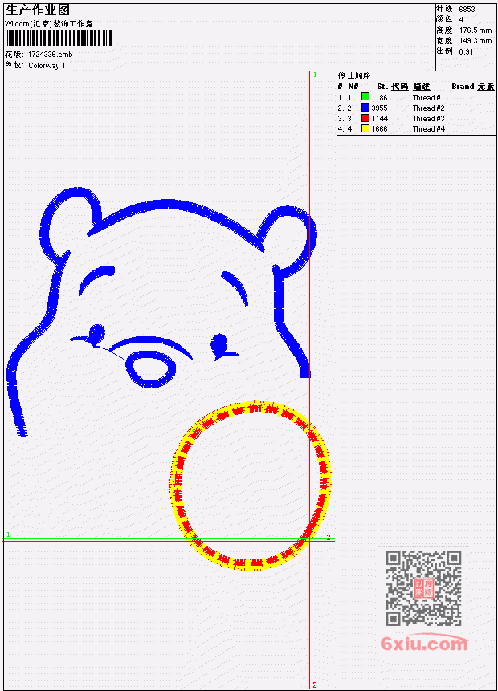498x691 pixels.
Task: Click the stitch count value "6853"
Action: [x=467, y=9]
